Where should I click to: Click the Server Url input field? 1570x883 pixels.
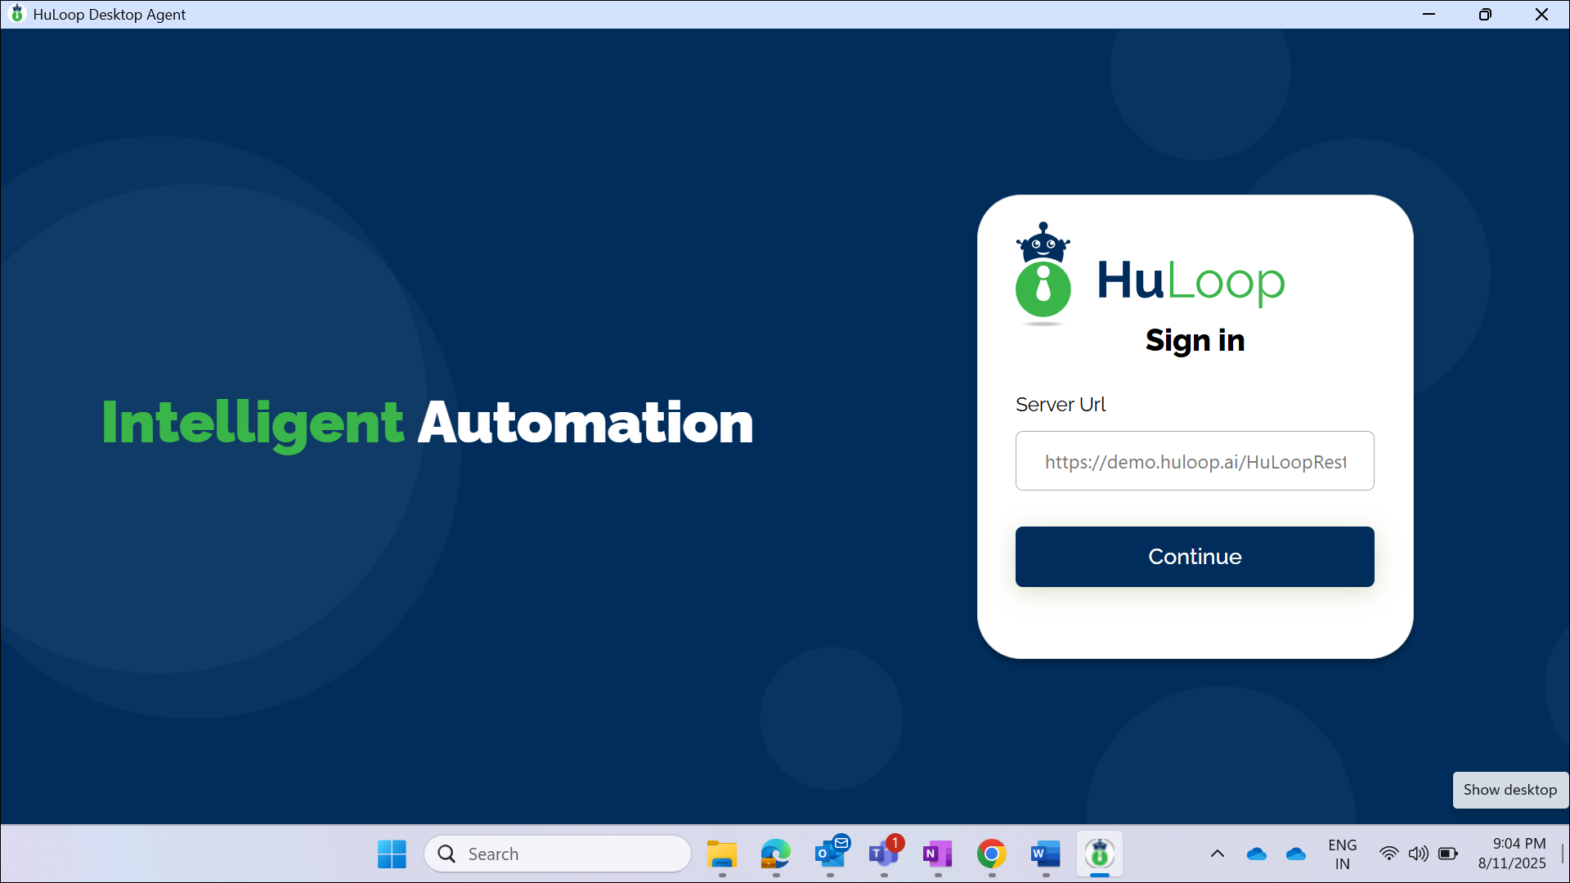(x=1194, y=461)
